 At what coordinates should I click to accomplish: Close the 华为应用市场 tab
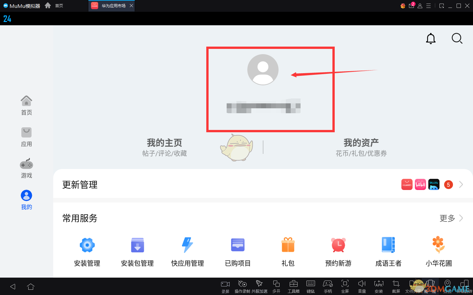point(131,6)
